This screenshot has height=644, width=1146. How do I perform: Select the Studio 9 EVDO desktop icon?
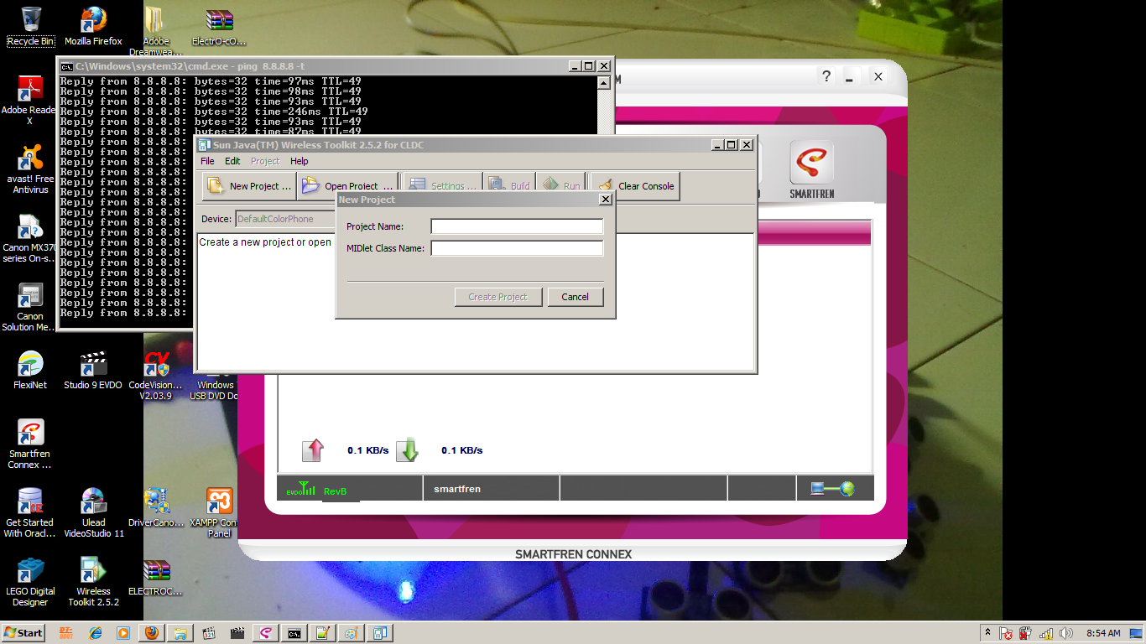click(x=93, y=370)
